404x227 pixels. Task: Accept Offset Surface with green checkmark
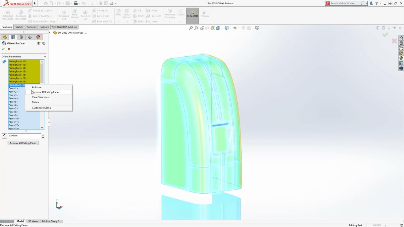pos(3,49)
